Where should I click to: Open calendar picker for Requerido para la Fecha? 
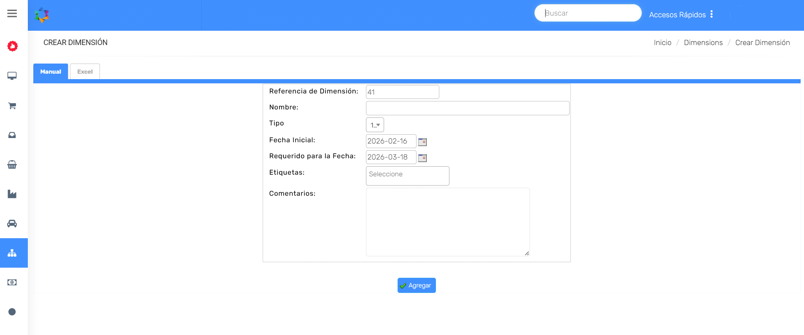[422, 158]
